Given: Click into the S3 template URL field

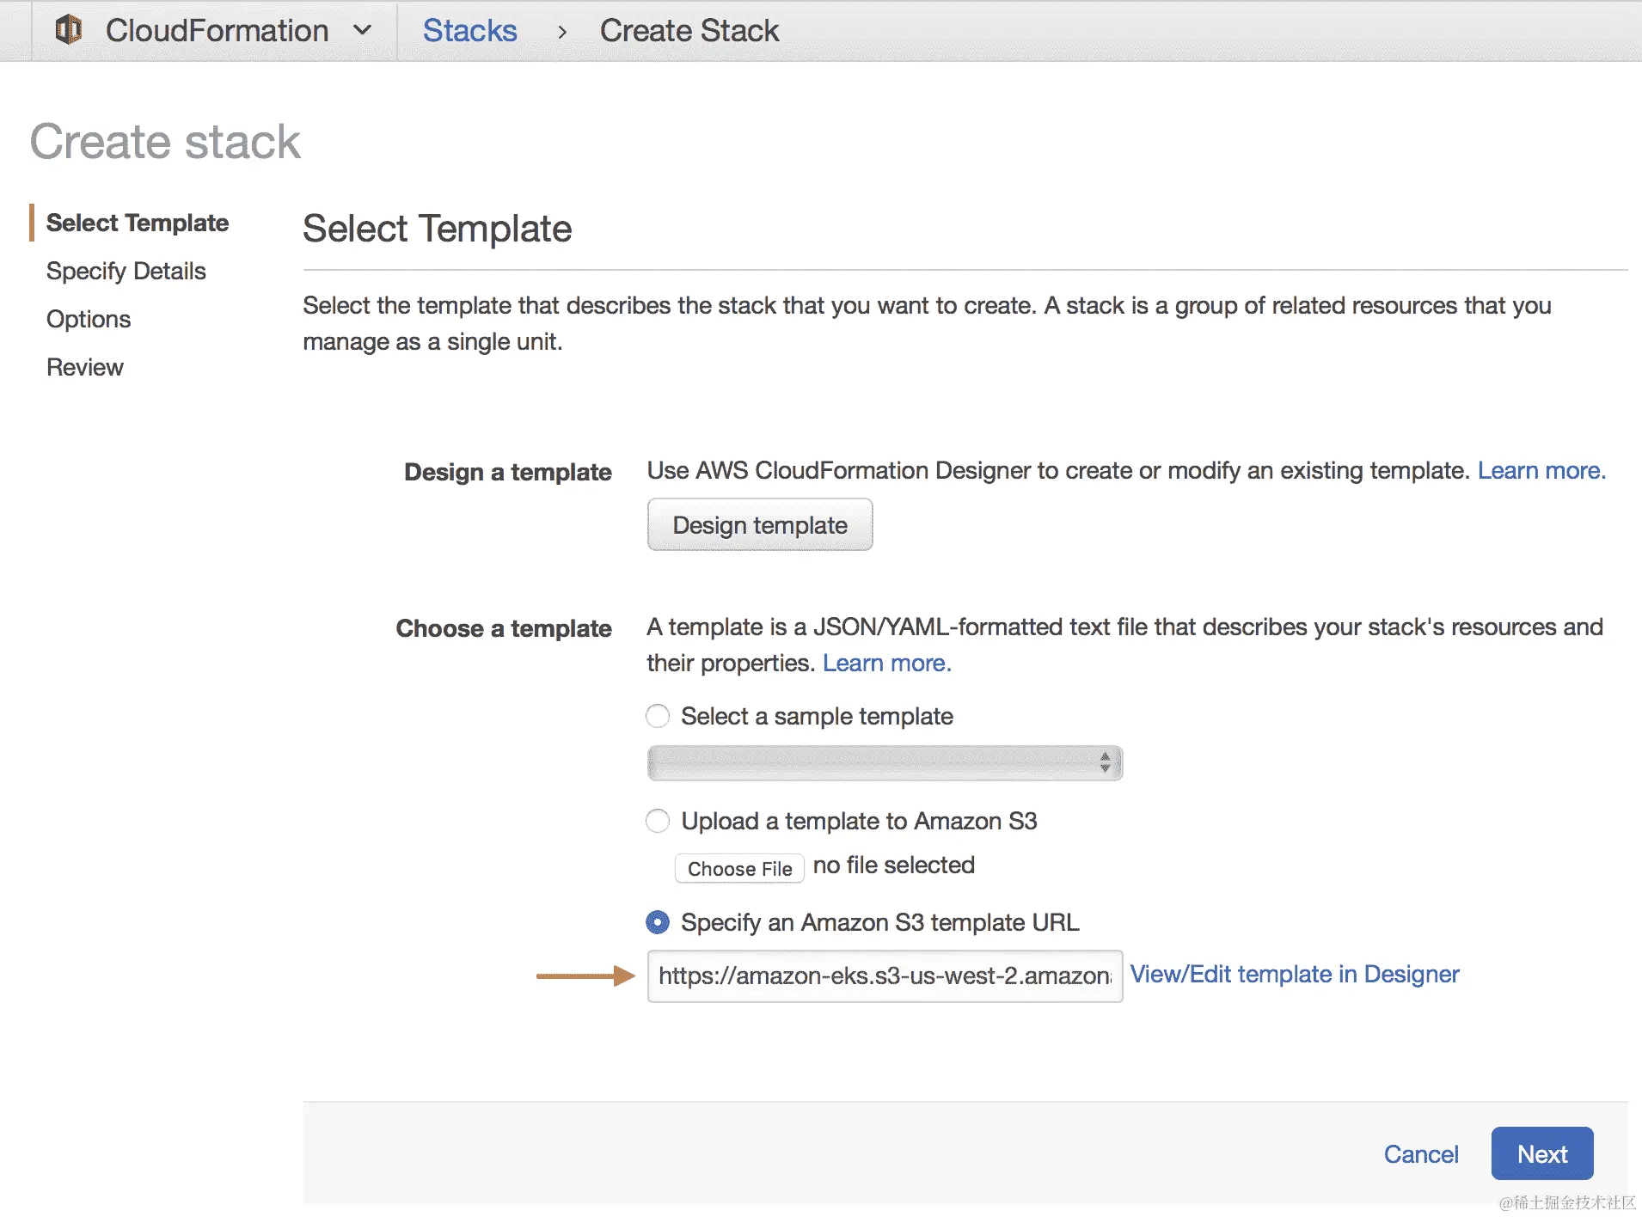Looking at the screenshot, I should 884,975.
